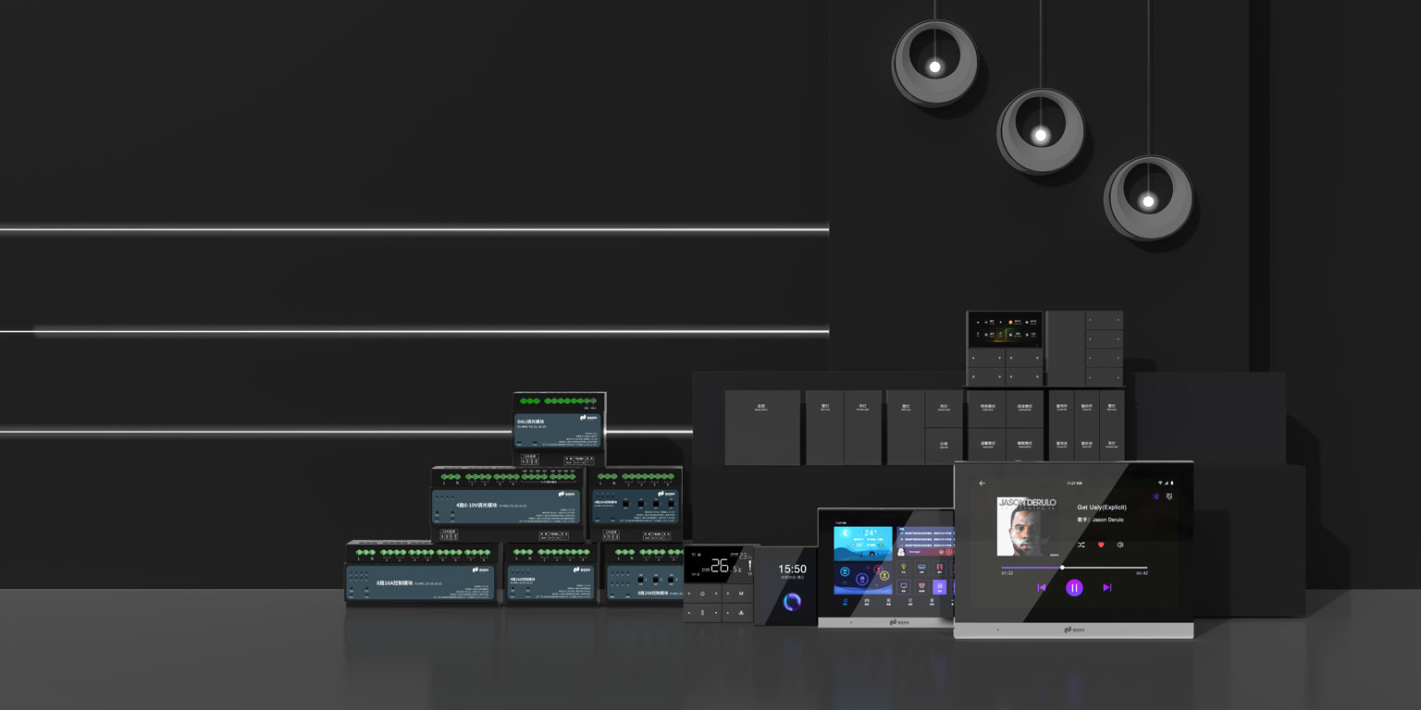Go back to the previous track
Image resolution: width=1421 pixels, height=710 pixels.
pyautogui.click(x=1041, y=587)
